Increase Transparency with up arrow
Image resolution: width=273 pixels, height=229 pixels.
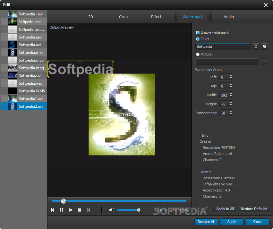click(x=231, y=112)
